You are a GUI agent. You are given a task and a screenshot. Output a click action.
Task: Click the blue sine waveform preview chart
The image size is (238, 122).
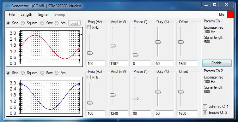(45, 97)
